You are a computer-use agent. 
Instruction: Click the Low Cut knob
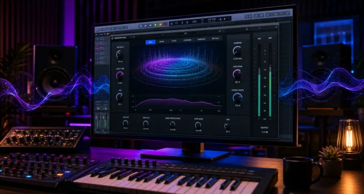(126, 123)
